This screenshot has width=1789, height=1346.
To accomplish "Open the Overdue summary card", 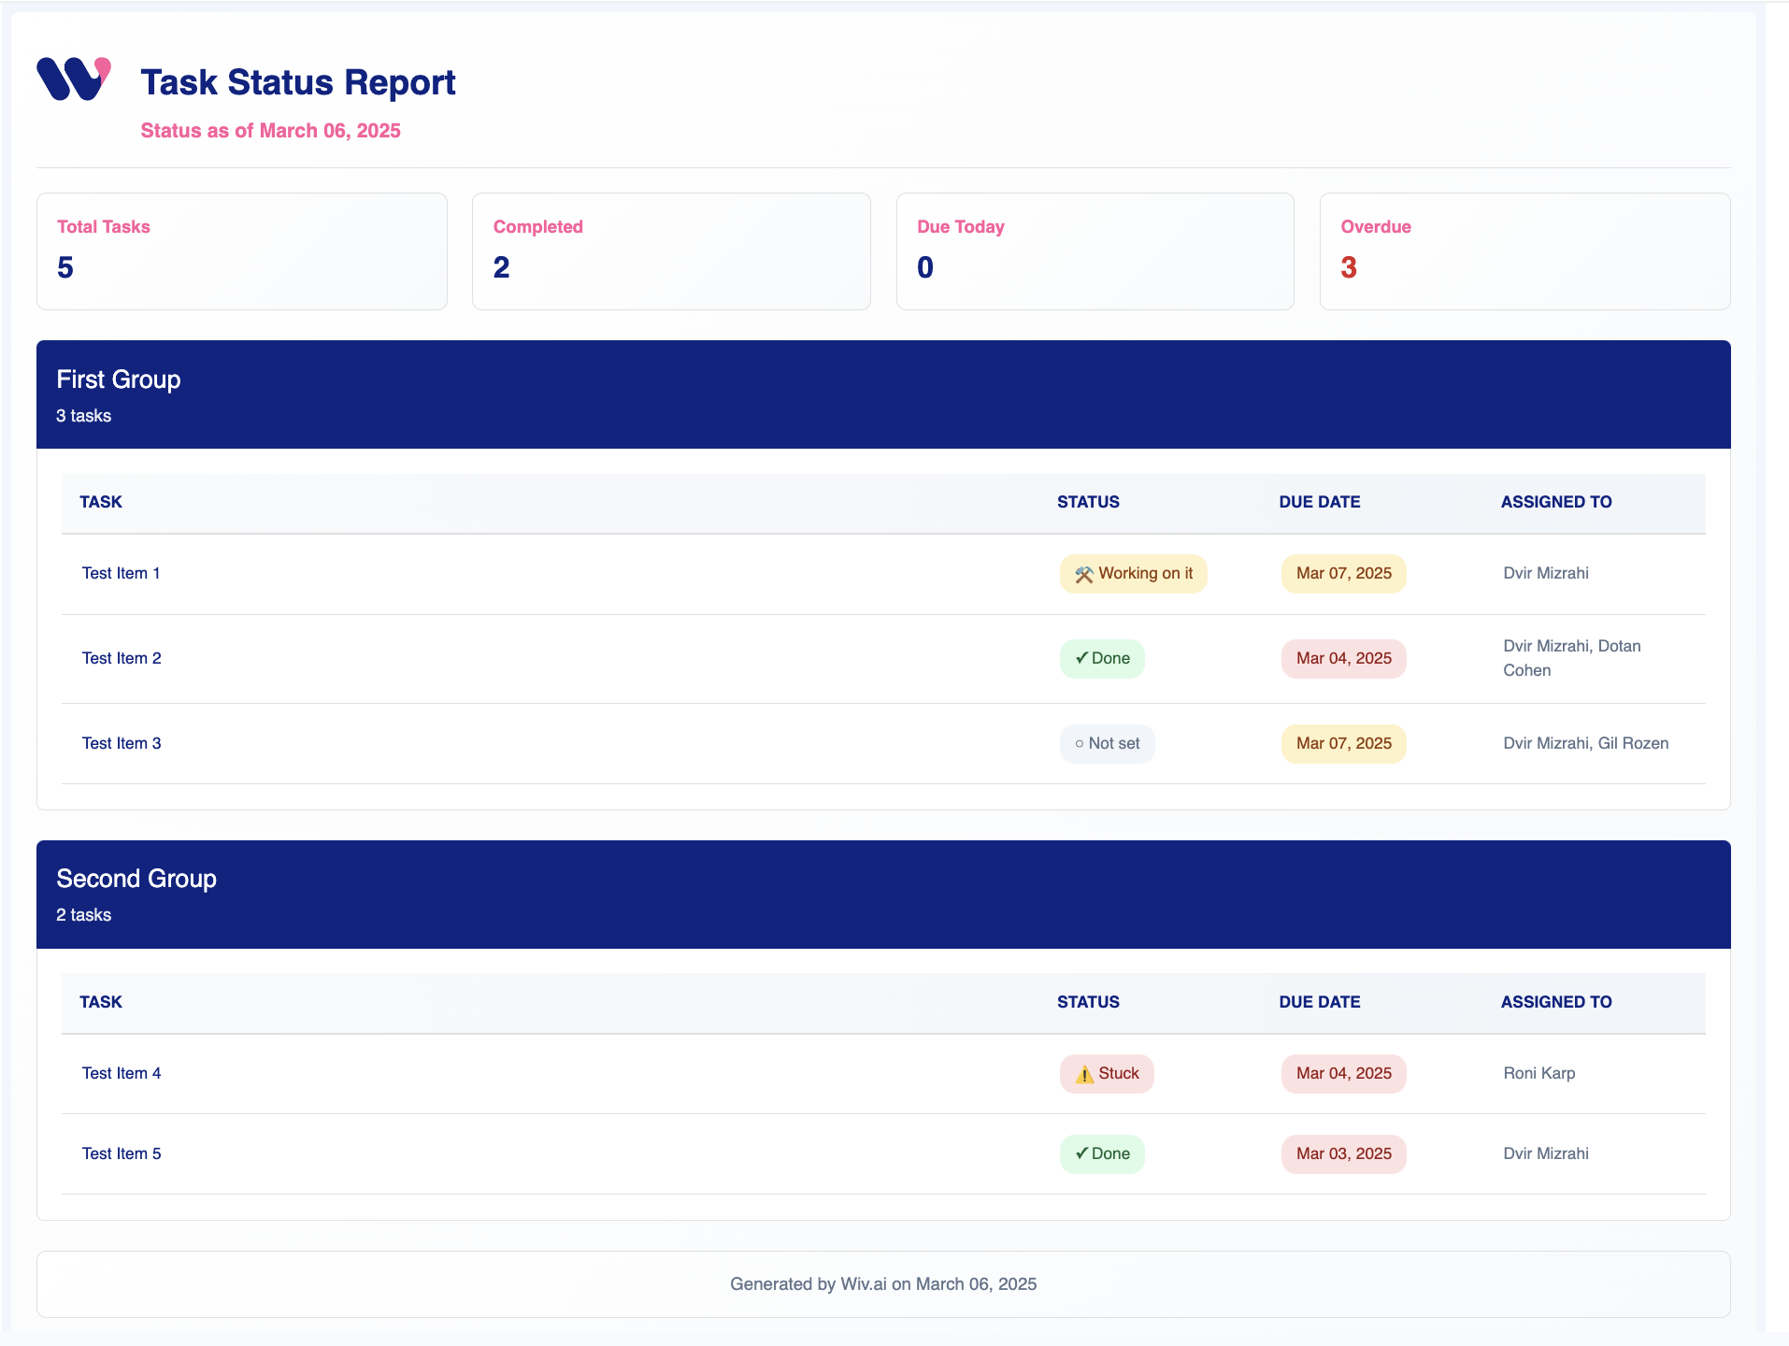I will (1524, 251).
